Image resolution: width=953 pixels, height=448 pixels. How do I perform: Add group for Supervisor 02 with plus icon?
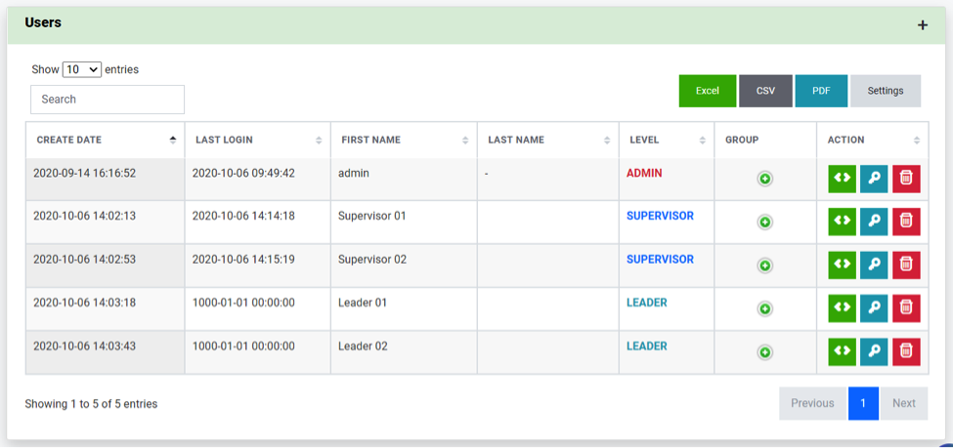765,265
